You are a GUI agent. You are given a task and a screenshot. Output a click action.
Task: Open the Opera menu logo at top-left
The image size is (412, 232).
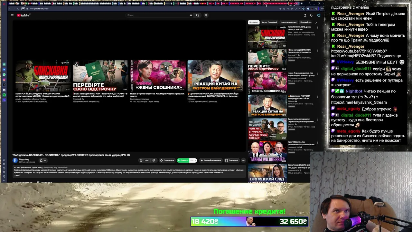pos(4,4)
